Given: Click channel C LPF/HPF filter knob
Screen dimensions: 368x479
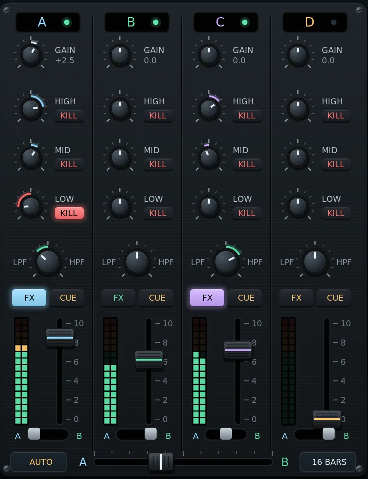Looking at the screenshot, I should [x=226, y=263].
